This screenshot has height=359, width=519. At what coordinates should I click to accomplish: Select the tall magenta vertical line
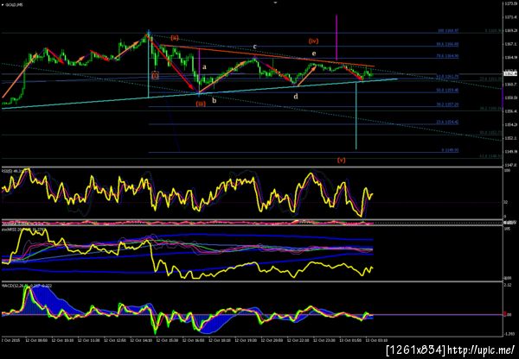336,37
